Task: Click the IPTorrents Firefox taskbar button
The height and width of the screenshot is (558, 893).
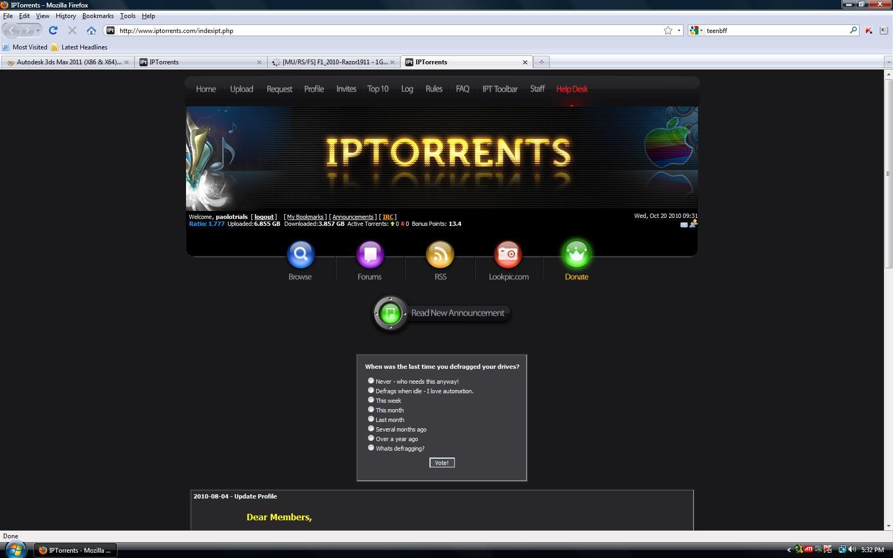Action: (x=75, y=550)
